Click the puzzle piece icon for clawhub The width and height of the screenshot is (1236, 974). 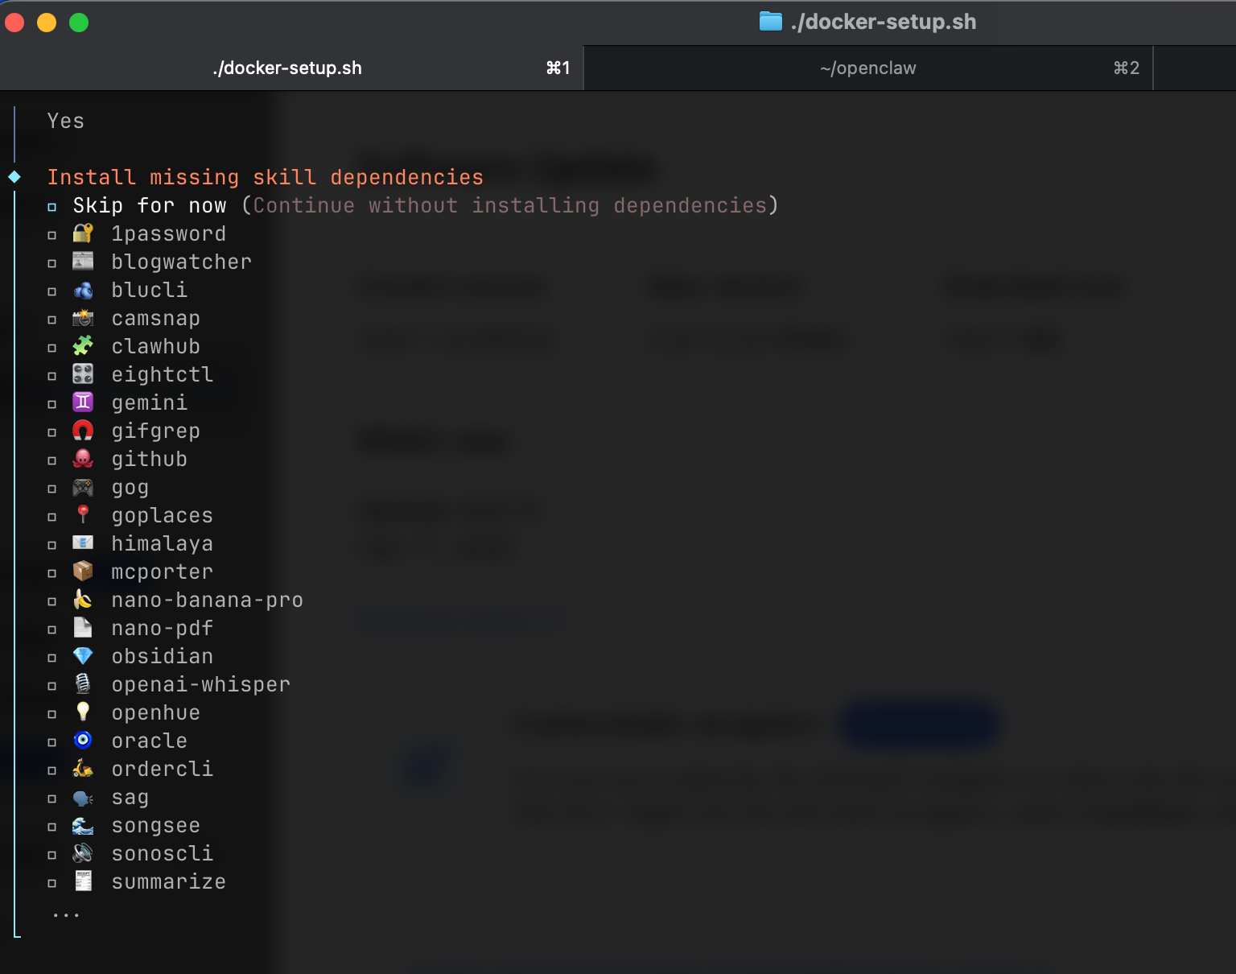(x=83, y=346)
